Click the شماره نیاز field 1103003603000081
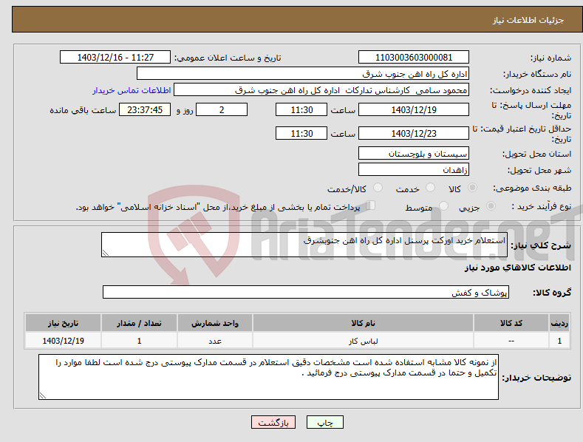This screenshot has height=442, width=583. 414,58
